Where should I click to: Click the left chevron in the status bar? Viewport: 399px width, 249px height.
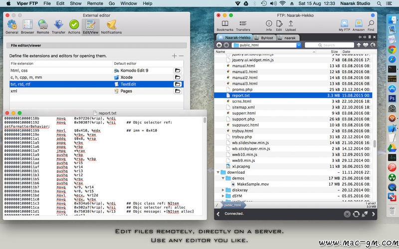(218, 214)
